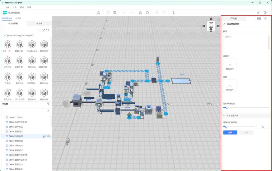Select the 红色方块 template cube
The image size is (272, 171).
[x=44, y=44]
